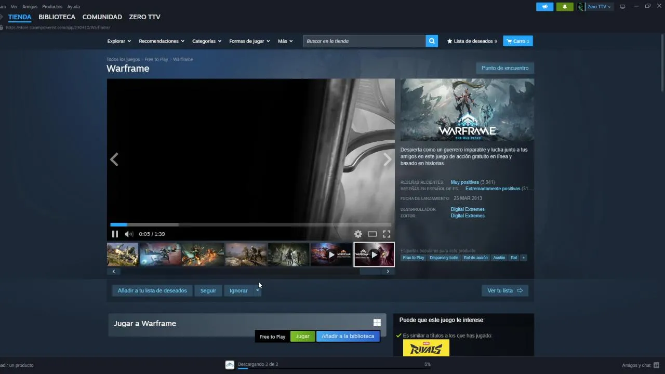Switch to the BIBLIOTECA tab
Image resolution: width=665 pixels, height=374 pixels.
pyautogui.click(x=57, y=17)
